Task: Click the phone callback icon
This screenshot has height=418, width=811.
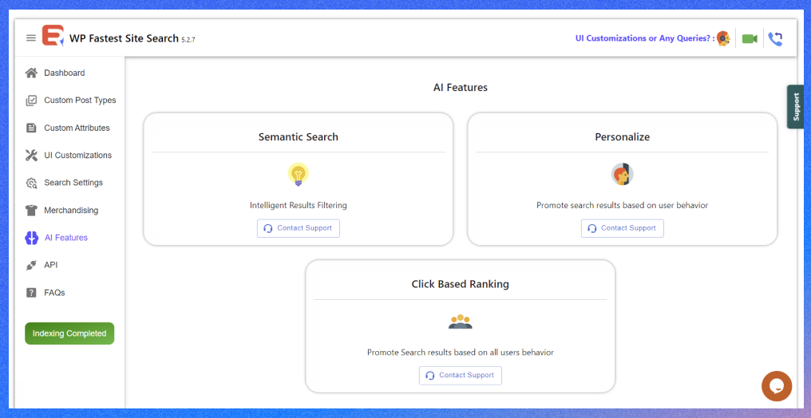Action: coord(775,39)
